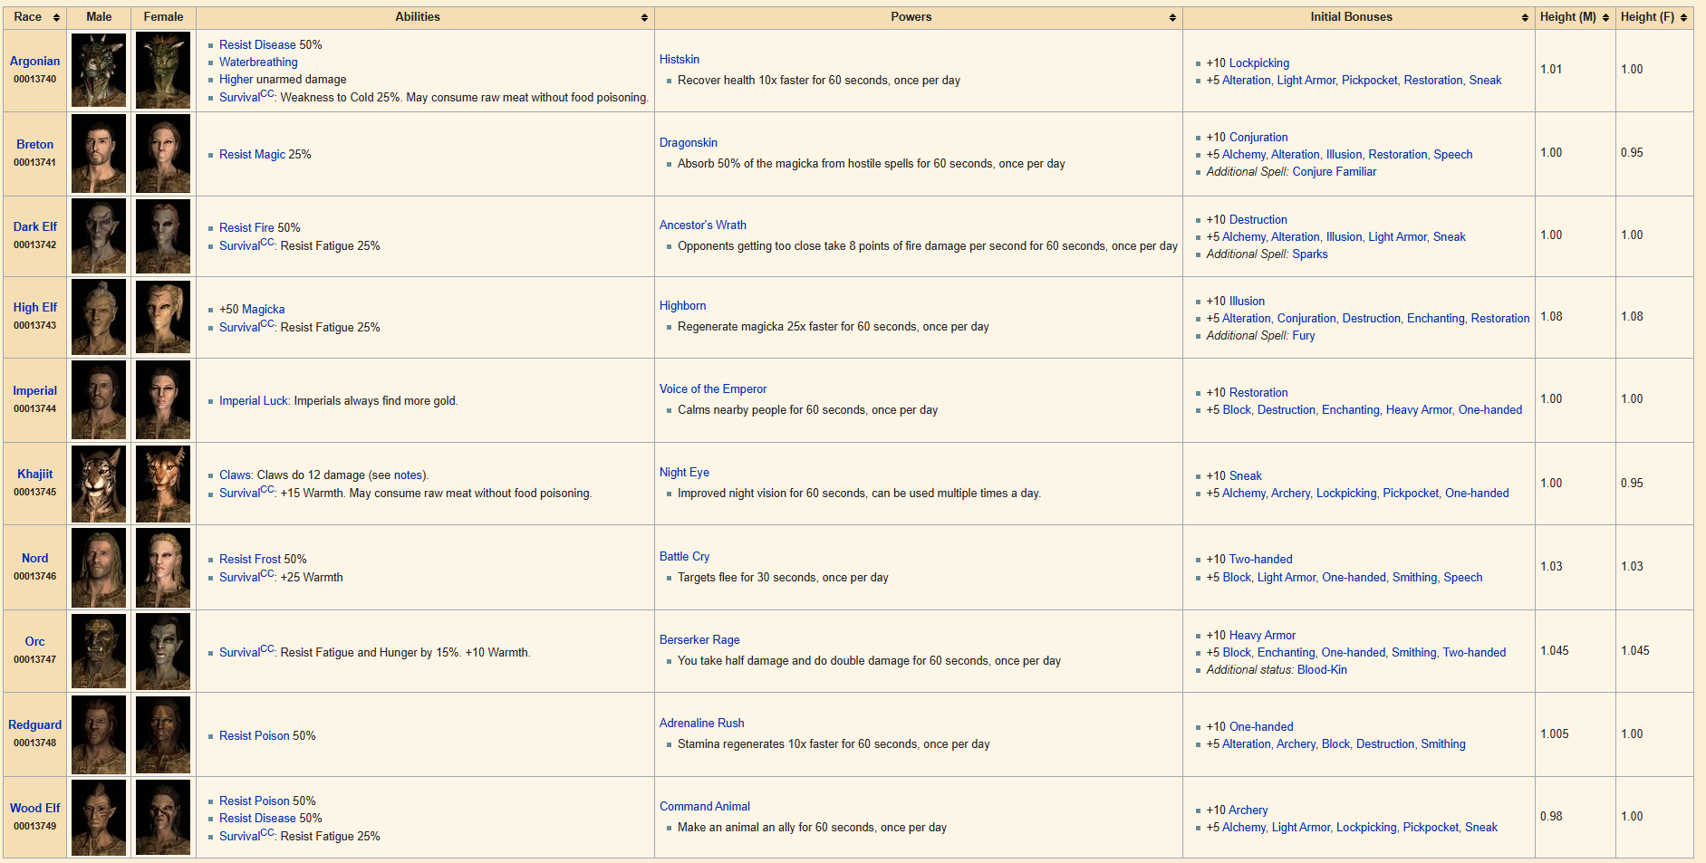
Task: Open the Blood-Kin status link
Action: (x=1322, y=669)
